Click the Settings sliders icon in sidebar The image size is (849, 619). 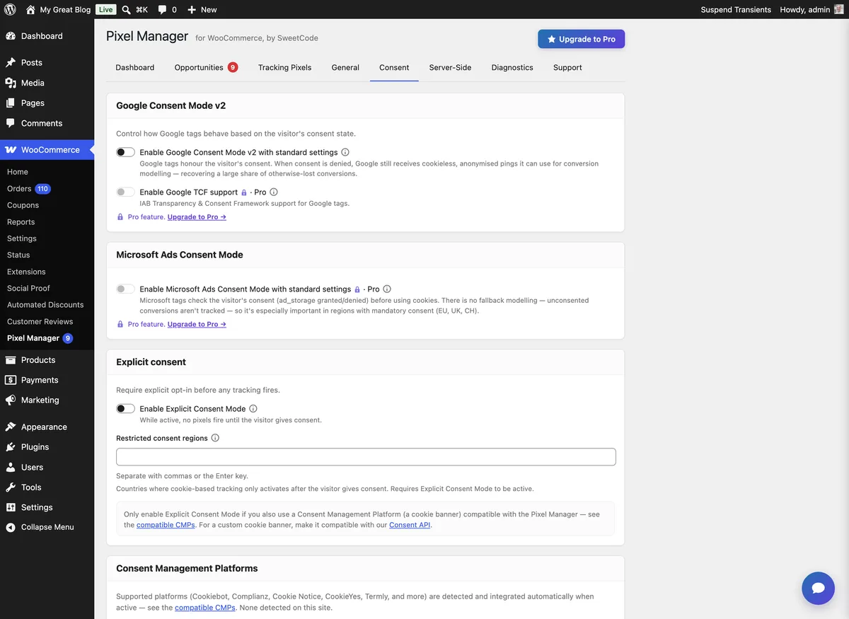(11, 507)
